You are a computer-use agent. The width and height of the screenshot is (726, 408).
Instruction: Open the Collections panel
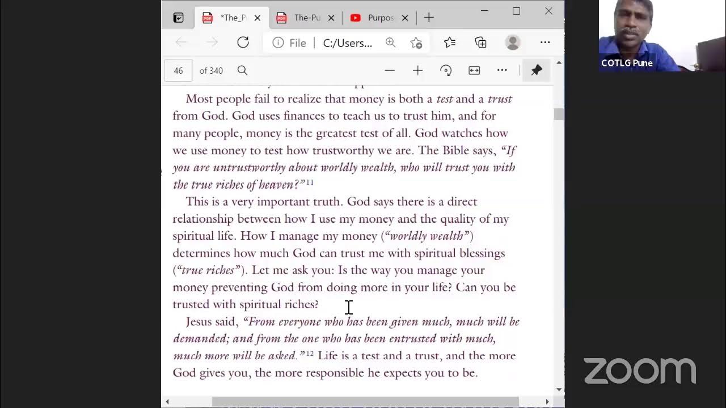click(480, 42)
